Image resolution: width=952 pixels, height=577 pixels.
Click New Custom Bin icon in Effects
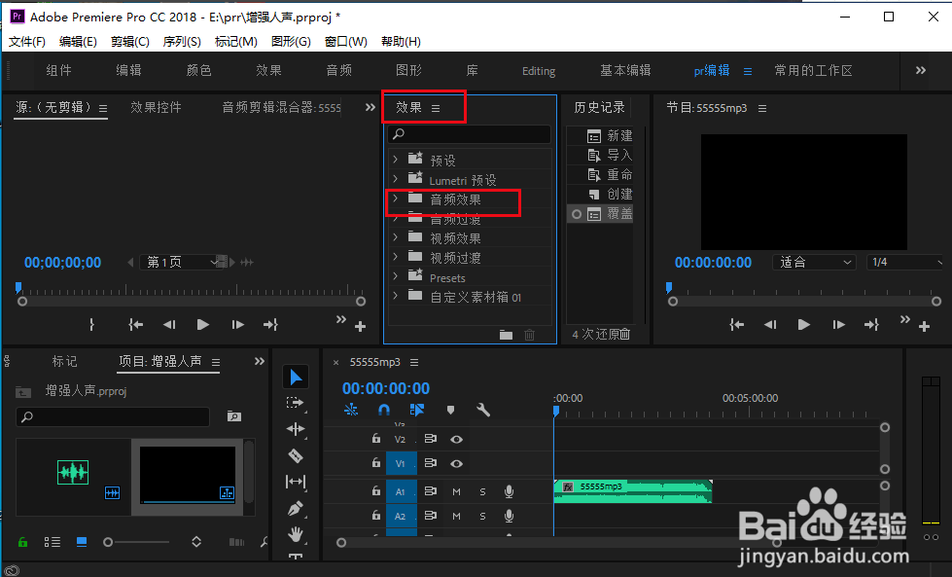pos(506,335)
